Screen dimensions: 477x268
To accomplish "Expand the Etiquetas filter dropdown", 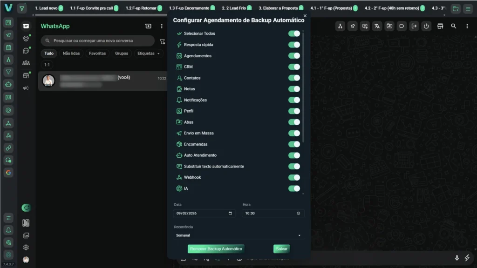I will click(148, 54).
